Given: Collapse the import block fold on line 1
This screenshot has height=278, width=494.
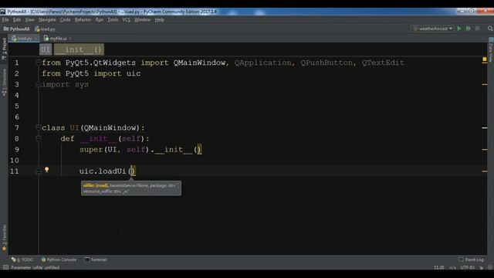Looking at the screenshot, I should (x=39, y=63).
